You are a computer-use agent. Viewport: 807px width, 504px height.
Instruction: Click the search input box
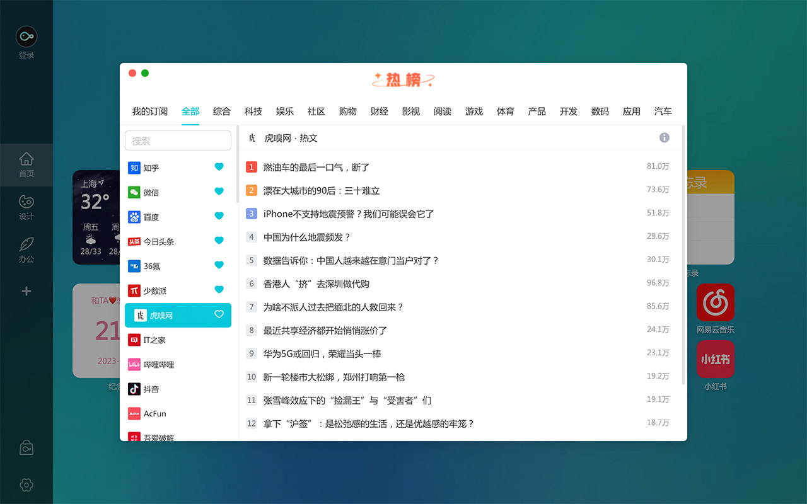tap(178, 140)
